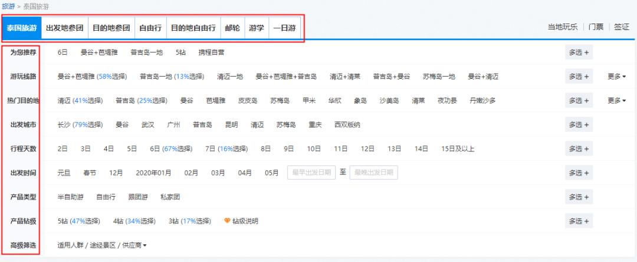Click 多选 + in the 产品钻级 row
Viewport: 637px width, 262px height.
pyautogui.click(x=579, y=221)
